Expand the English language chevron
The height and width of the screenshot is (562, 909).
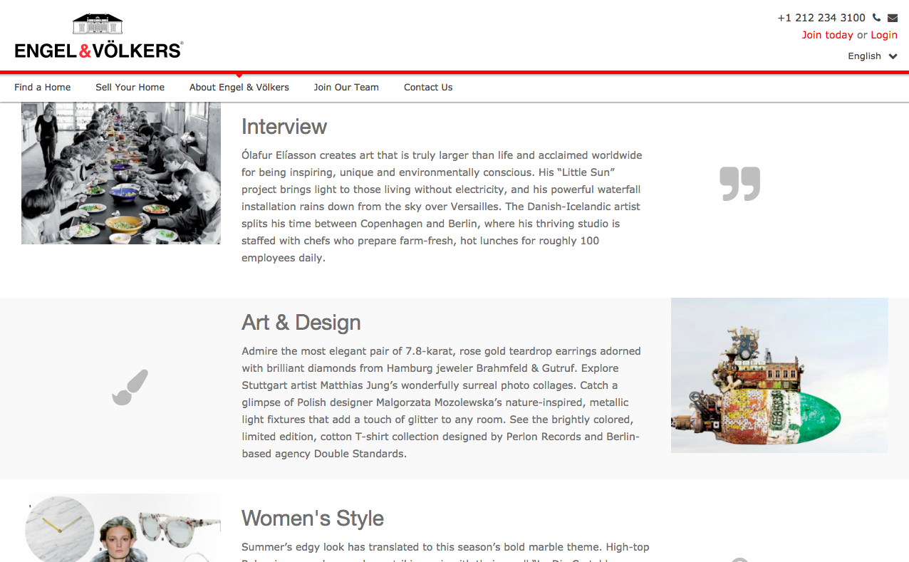tap(893, 56)
